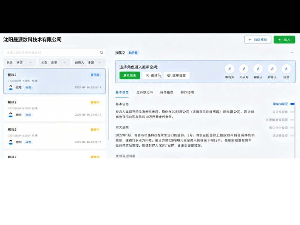Viewport: 300px width, 225px height.
Task: Open the 模拟2 card timestamped ending :15
Action: tap(54, 136)
